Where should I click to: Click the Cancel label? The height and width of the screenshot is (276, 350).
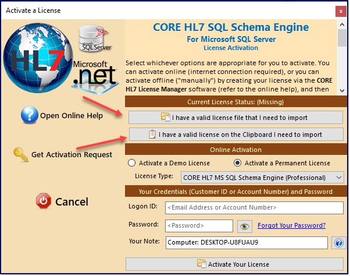[x=72, y=202]
